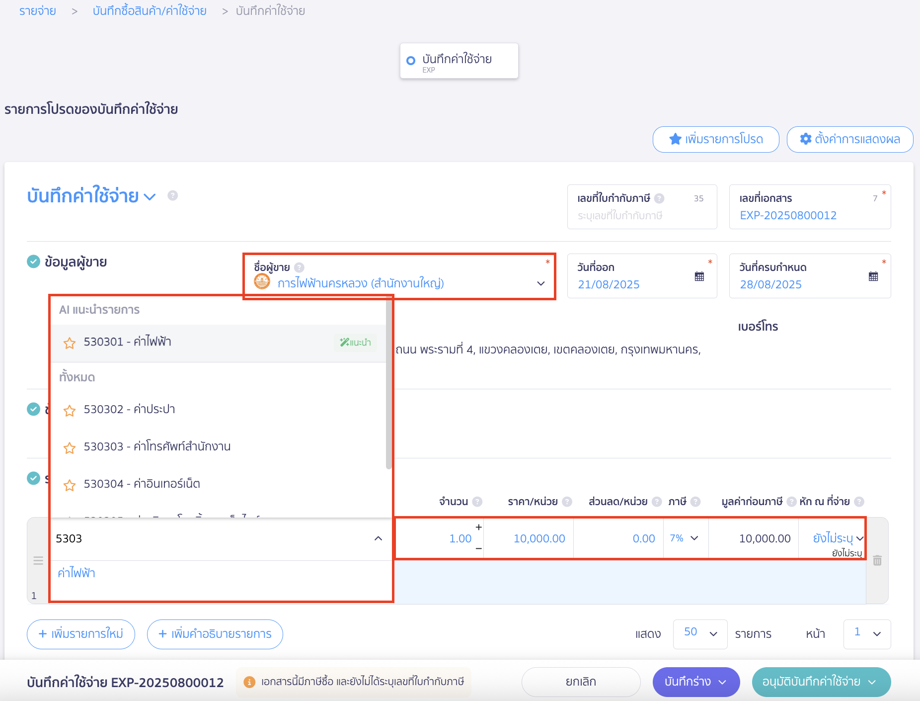Click the green checkmark on ข้อมูลผู้ขาย section
The width and height of the screenshot is (920, 701).
33,262
